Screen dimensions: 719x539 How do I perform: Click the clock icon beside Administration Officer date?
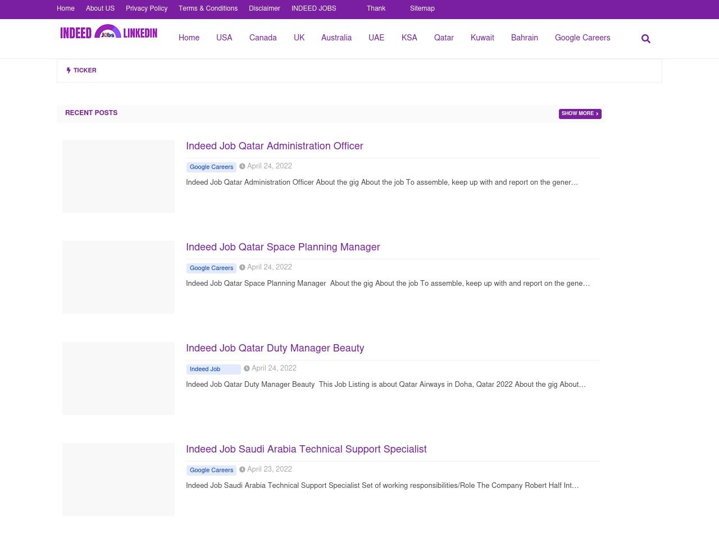pyautogui.click(x=242, y=166)
